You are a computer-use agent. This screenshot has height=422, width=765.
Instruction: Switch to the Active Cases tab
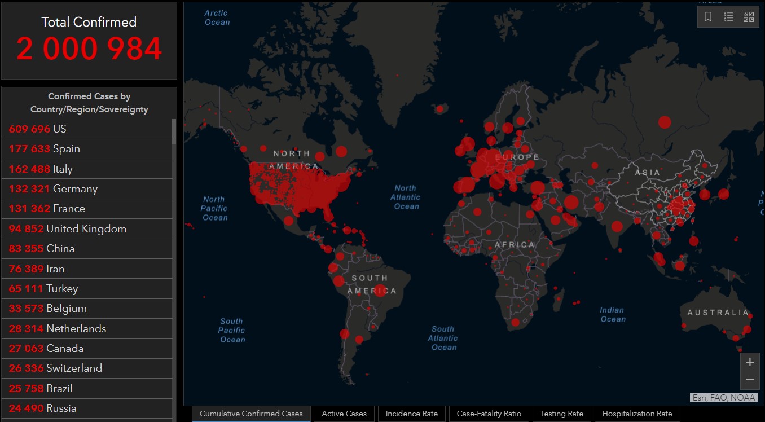click(x=344, y=414)
